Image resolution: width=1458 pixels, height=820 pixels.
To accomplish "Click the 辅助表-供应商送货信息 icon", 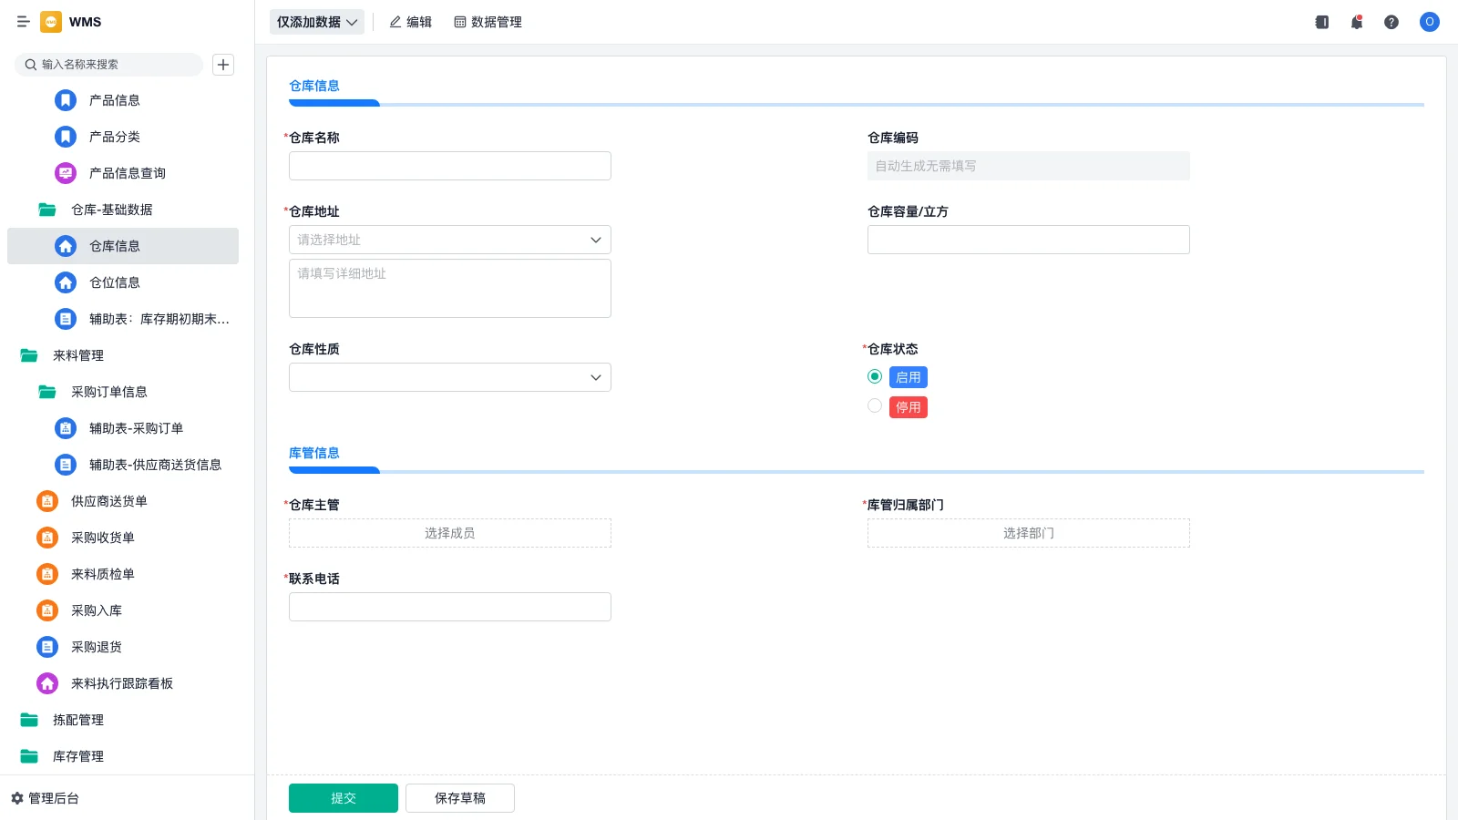I will tap(66, 465).
